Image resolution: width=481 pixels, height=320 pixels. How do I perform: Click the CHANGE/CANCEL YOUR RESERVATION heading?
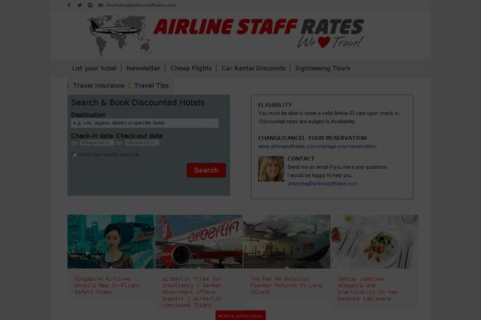(x=313, y=138)
